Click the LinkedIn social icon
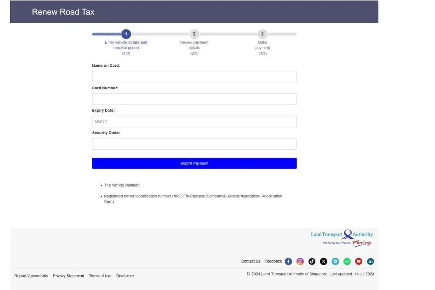This screenshot has width=435, height=290. point(371,261)
